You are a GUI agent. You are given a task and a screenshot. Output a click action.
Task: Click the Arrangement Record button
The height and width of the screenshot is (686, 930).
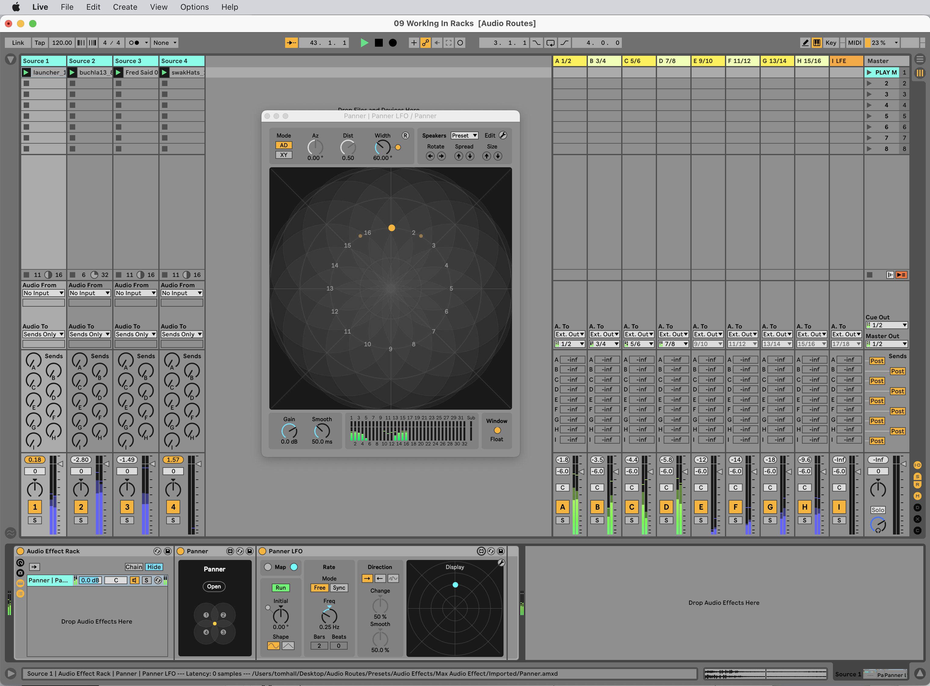[393, 43]
